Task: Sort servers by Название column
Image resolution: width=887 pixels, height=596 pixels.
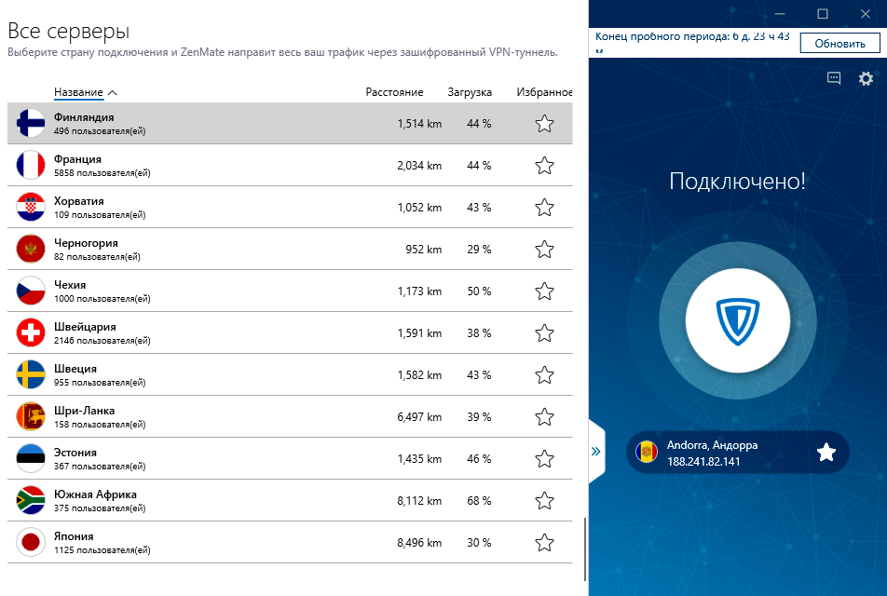Action: pos(78,92)
